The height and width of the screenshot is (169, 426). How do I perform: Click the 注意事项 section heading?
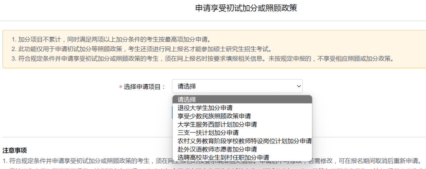coord(14,150)
